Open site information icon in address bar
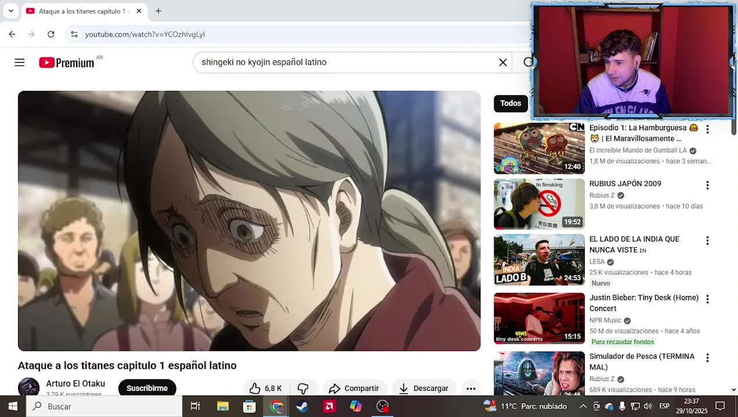Viewport: 738px width, 417px height. 74,34
